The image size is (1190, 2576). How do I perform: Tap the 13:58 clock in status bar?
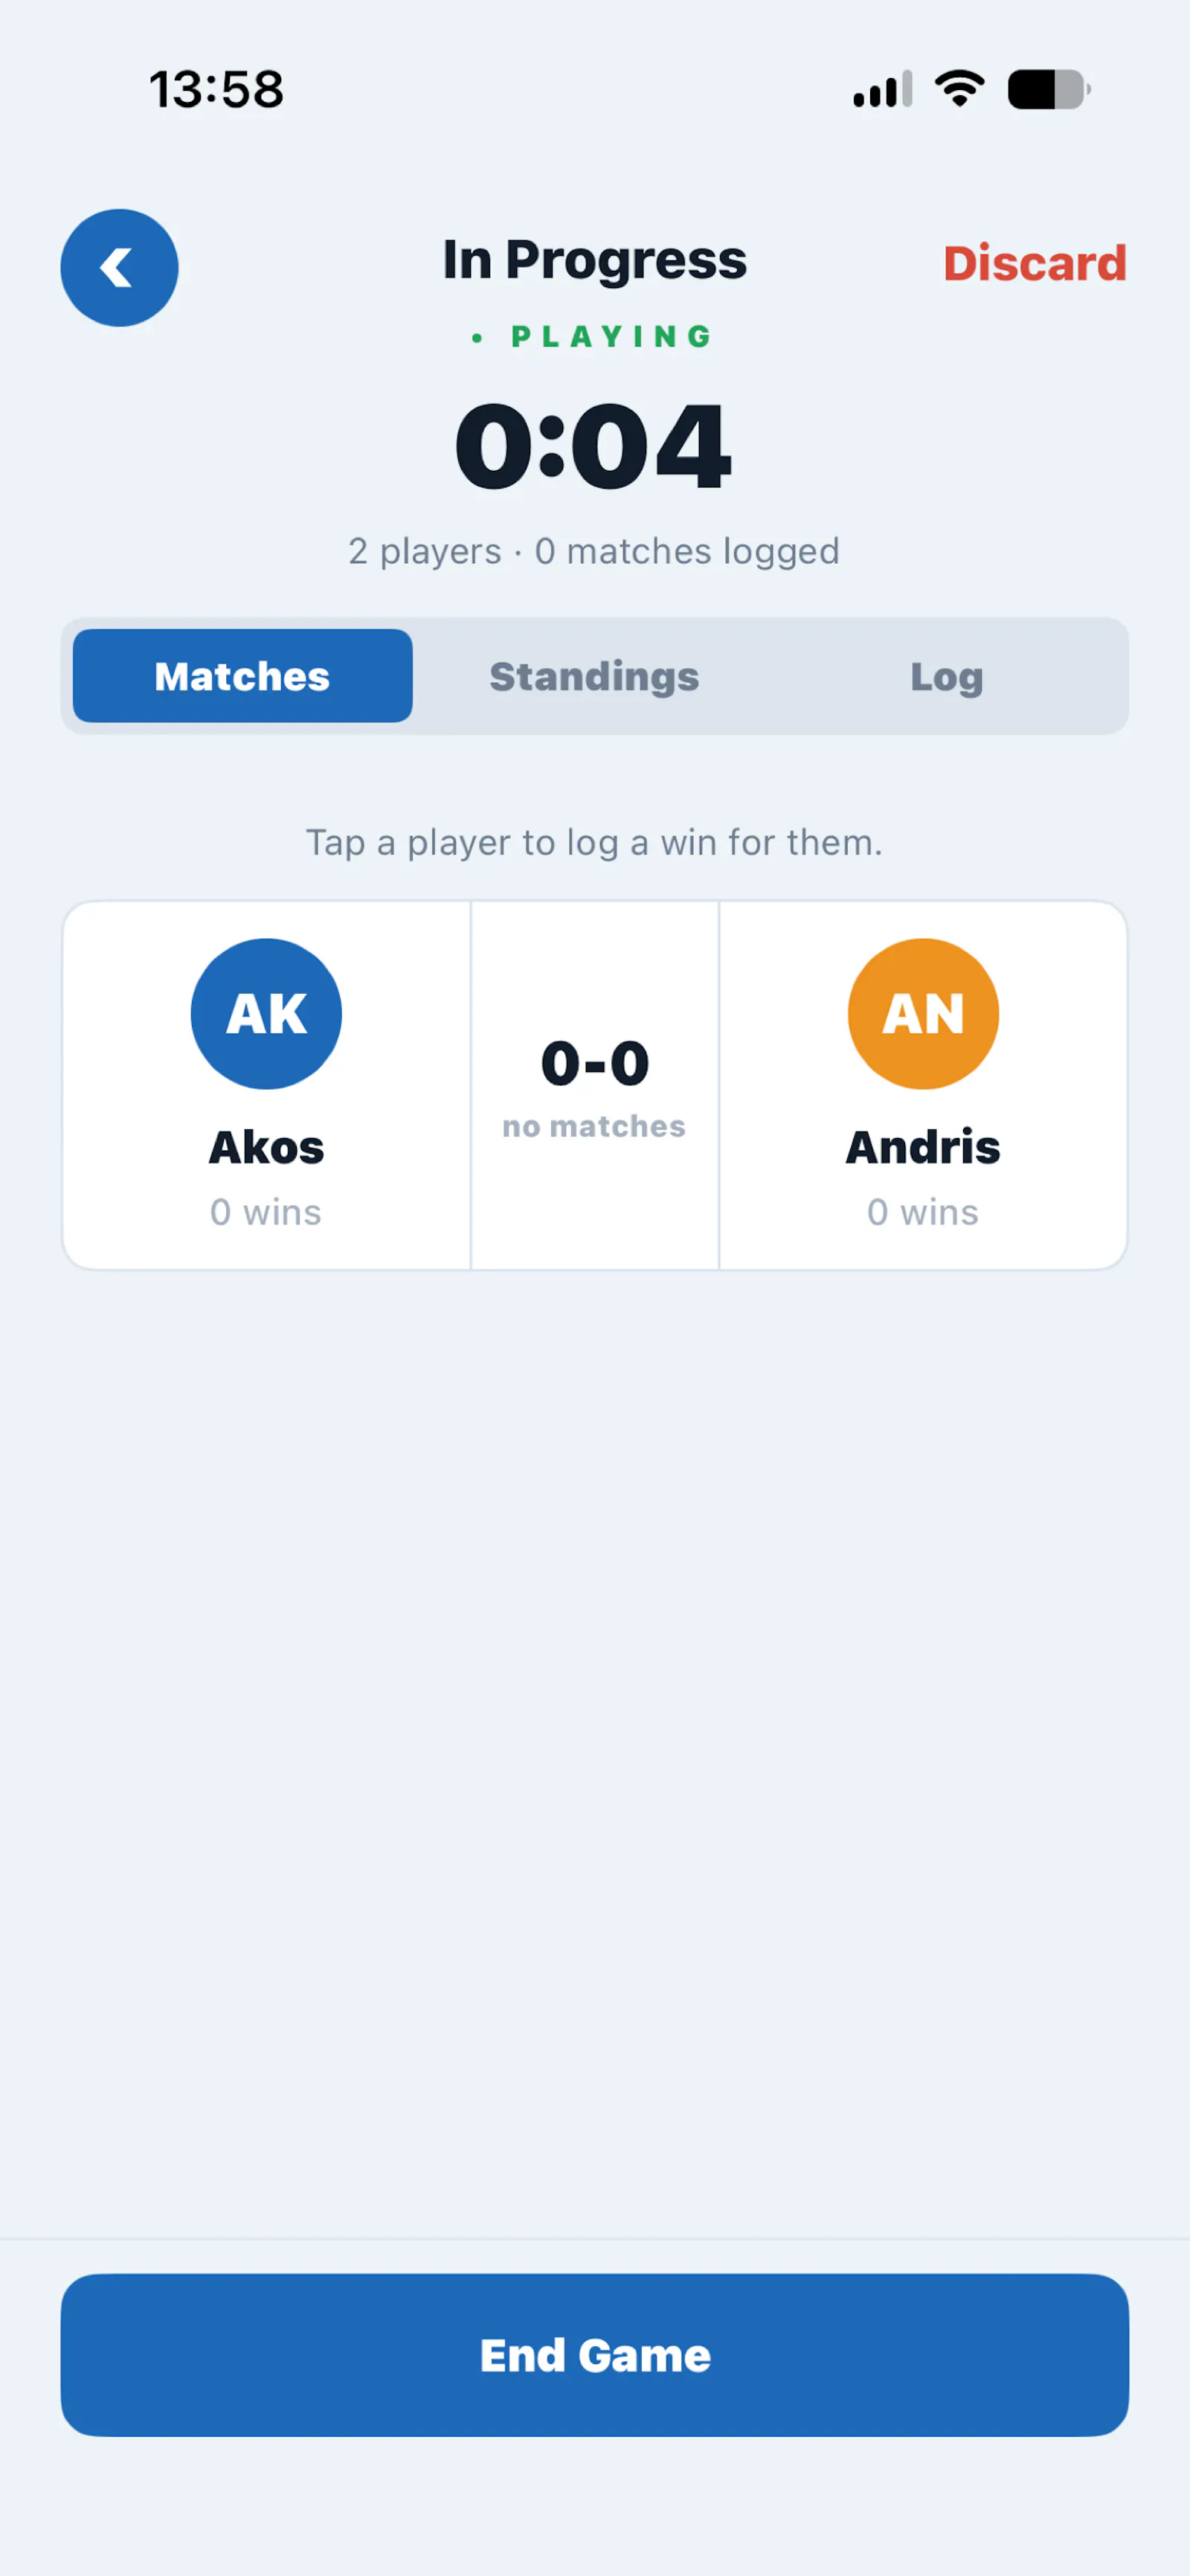coord(217,89)
